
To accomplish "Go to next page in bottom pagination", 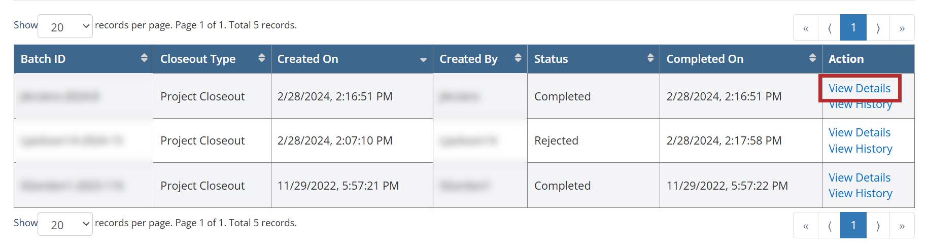I will [x=878, y=226].
